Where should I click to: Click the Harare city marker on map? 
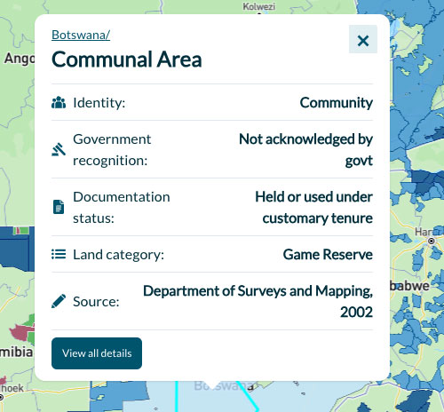[x=432, y=241]
